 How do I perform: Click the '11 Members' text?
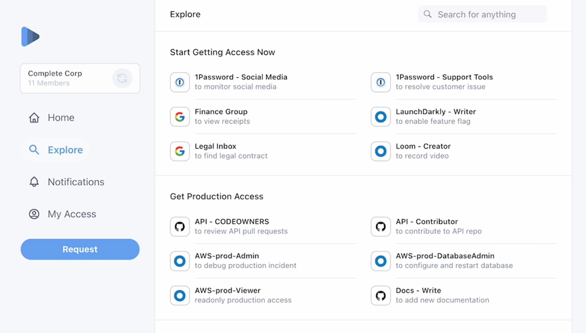click(49, 83)
